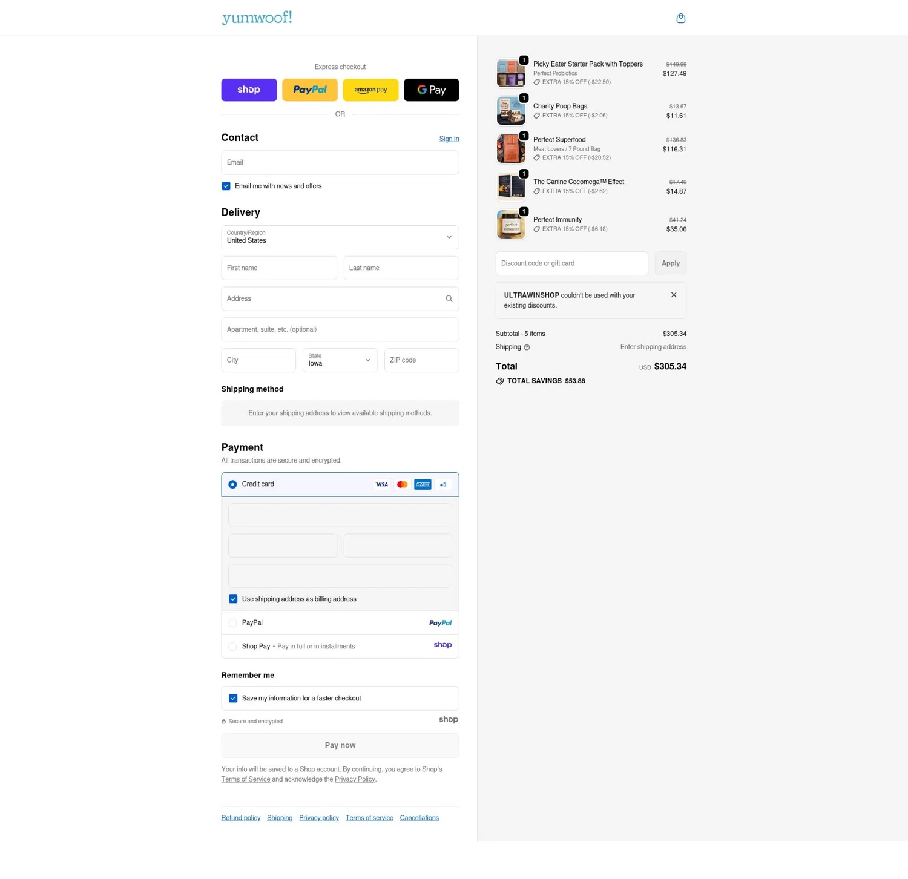Click the Shop logo beside Shop Pay option

click(443, 645)
